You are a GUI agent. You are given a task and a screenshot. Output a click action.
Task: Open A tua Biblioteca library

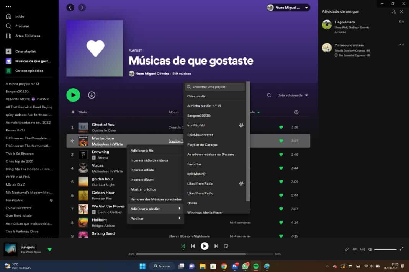[23, 36]
